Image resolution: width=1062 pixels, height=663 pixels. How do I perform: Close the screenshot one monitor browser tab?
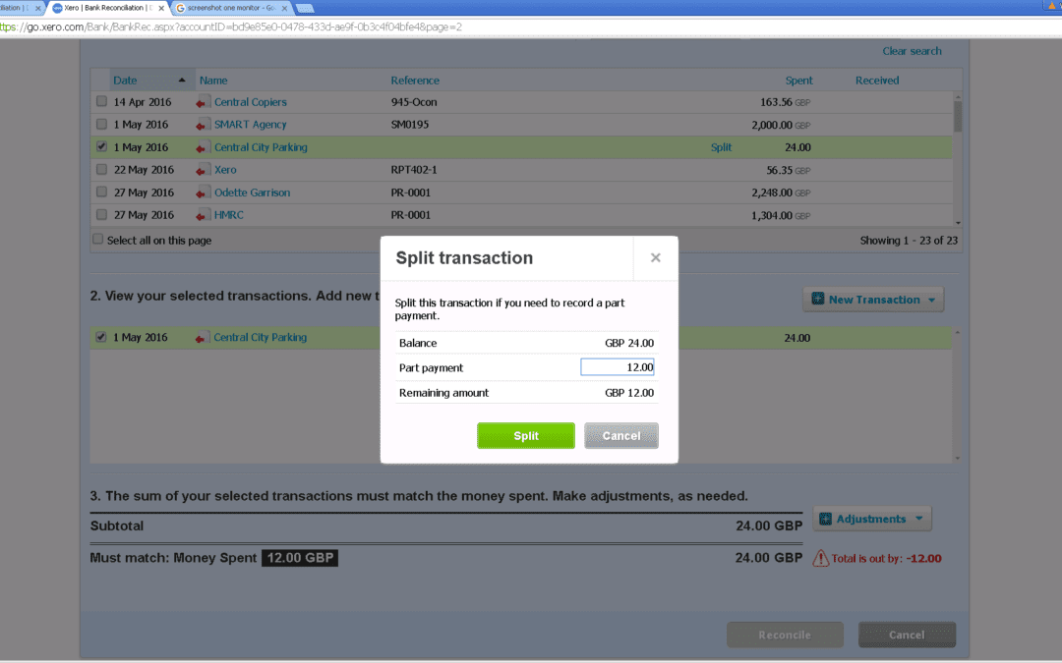[284, 8]
